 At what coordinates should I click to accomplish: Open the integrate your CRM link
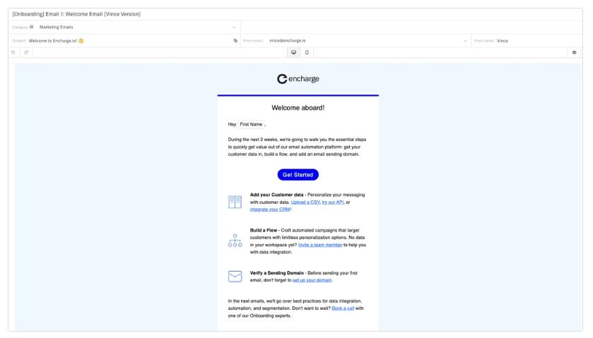[270, 210]
